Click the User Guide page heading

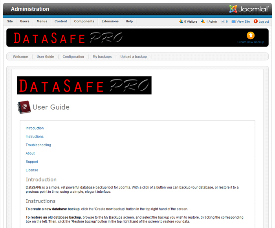tap(51, 107)
